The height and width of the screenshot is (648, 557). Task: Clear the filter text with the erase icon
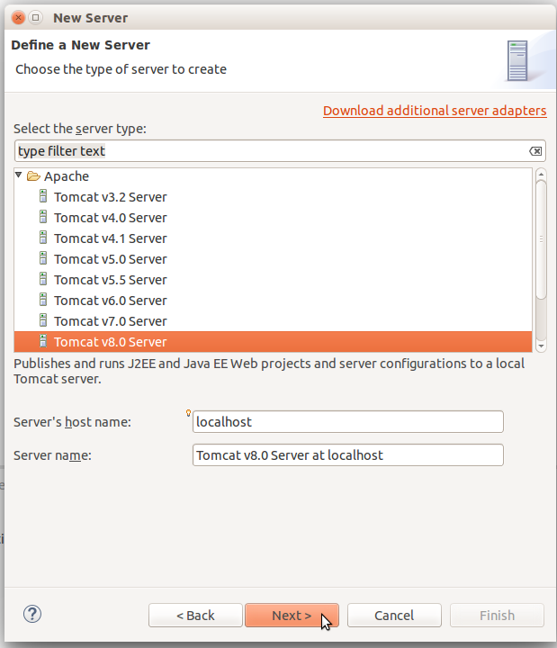[x=535, y=151]
